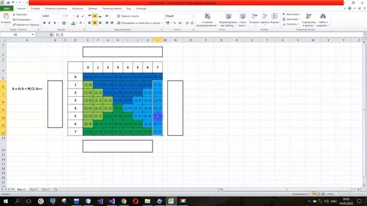Switch to the Insert (Вставка) tab
Screen dimensions: 367x206
[36, 9]
